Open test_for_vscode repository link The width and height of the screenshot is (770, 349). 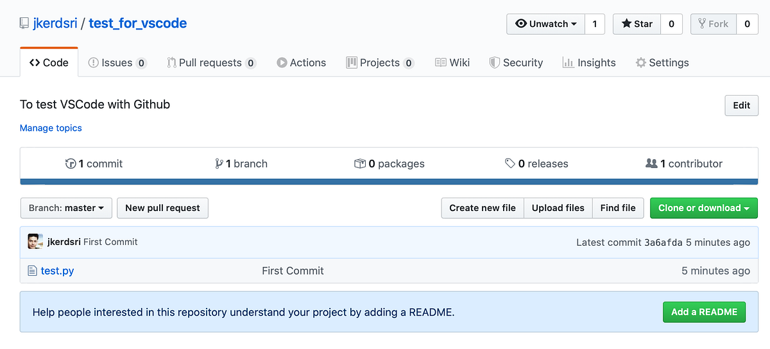pyautogui.click(x=138, y=24)
